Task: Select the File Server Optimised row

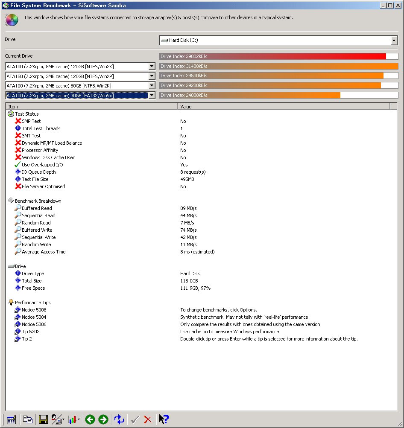Action: pos(201,186)
